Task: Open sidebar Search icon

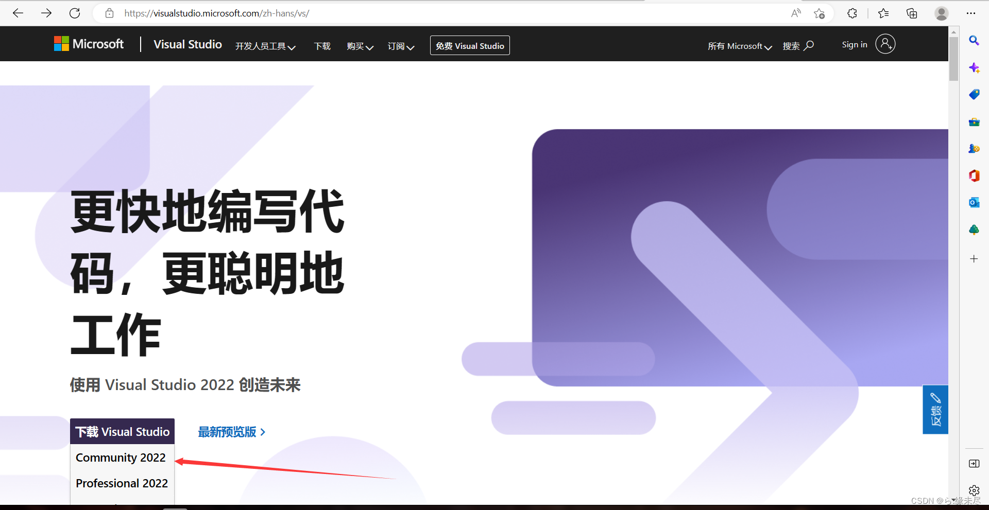Action: coord(974,40)
